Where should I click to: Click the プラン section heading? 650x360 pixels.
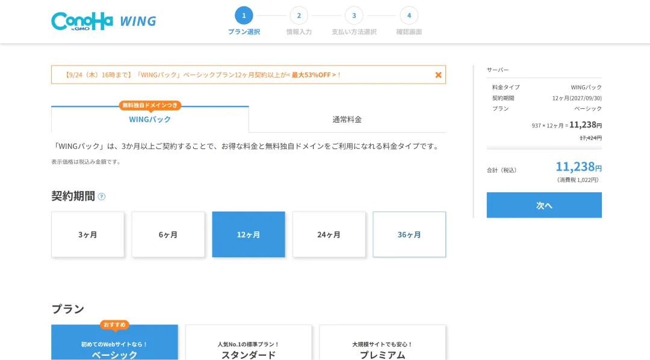(68, 309)
